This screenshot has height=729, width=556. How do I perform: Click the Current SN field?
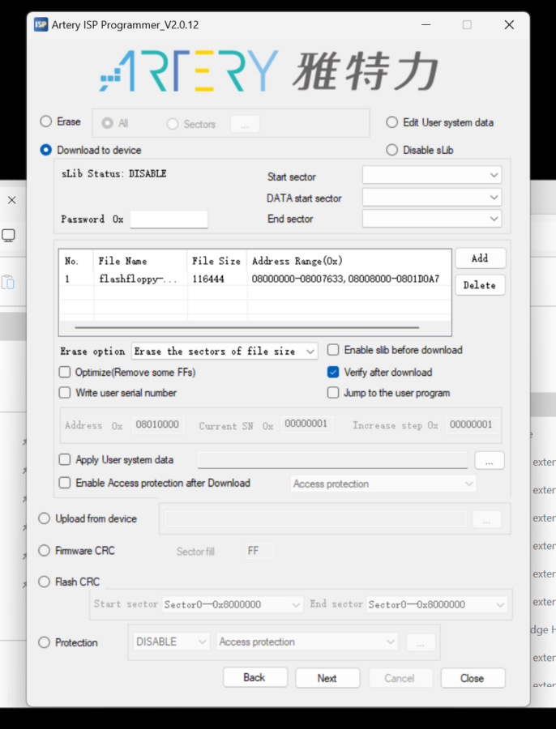306,424
